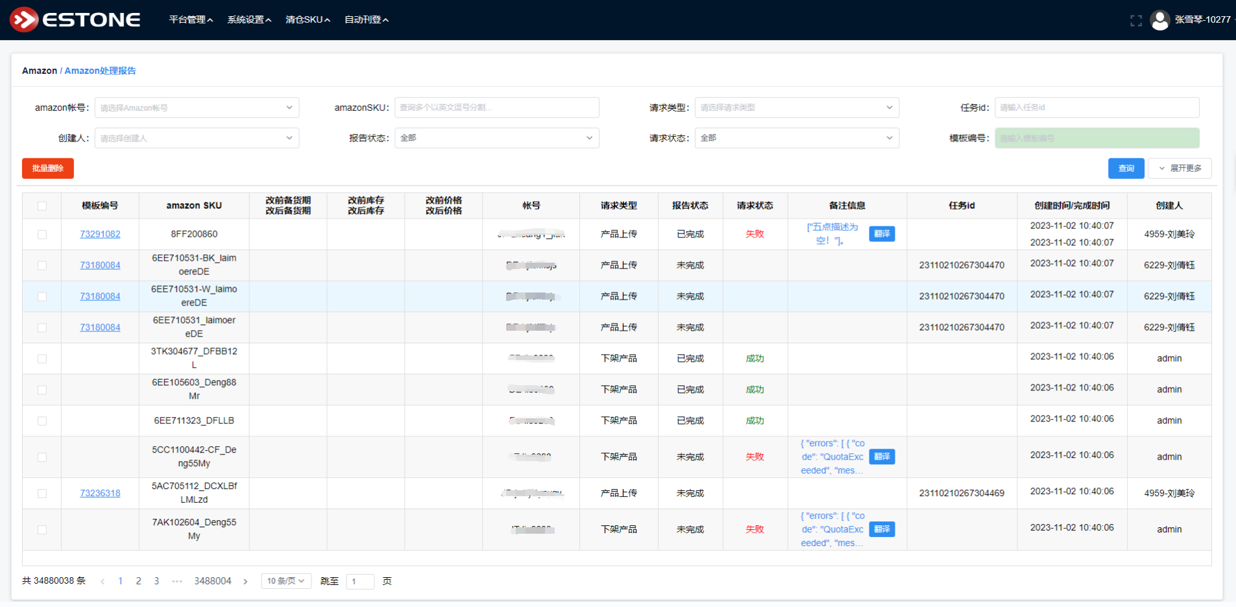Expand the 10 条/页 page size selector
Image resolution: width=1236 pixels, height=607 pixels.
pyautogui.click(x=286, y=581)
